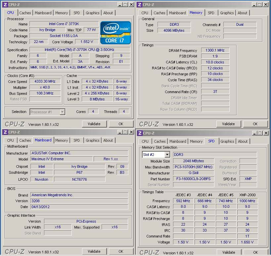Click the 'Intel Core i7 3770K' name field
Image resolution: width=271 pixels, height=256 pixels.
click(x=64, y=24)
